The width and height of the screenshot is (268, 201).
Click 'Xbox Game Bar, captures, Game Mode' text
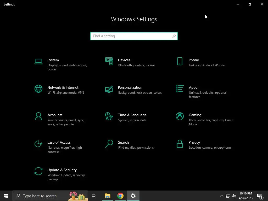pos(211,122)
